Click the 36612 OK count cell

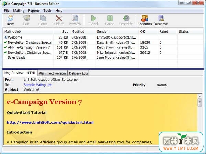pos(145,53)
